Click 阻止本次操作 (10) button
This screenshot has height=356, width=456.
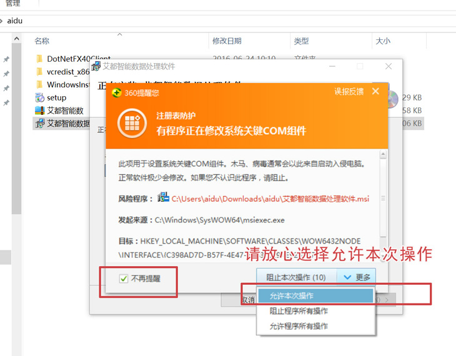(x=296, y=277)
